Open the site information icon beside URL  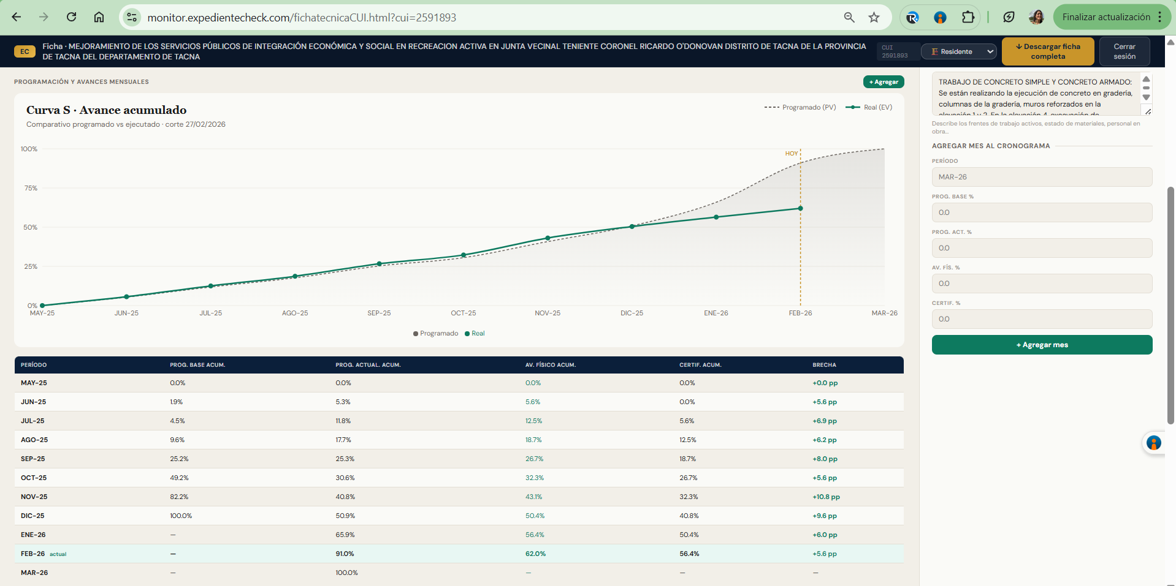pos(132,17)
